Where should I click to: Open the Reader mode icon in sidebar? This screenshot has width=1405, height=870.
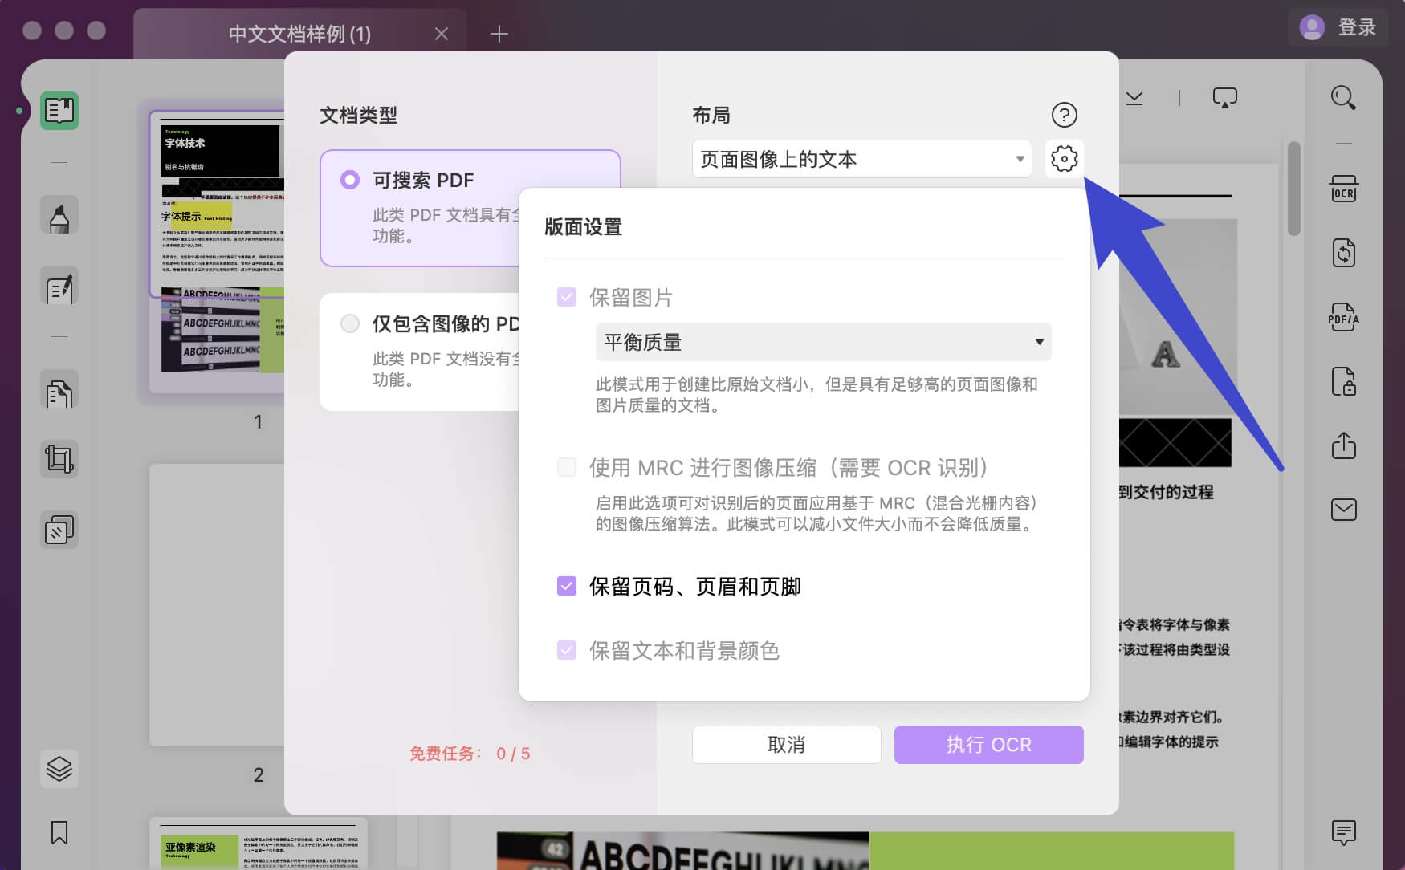coord(59,111)
